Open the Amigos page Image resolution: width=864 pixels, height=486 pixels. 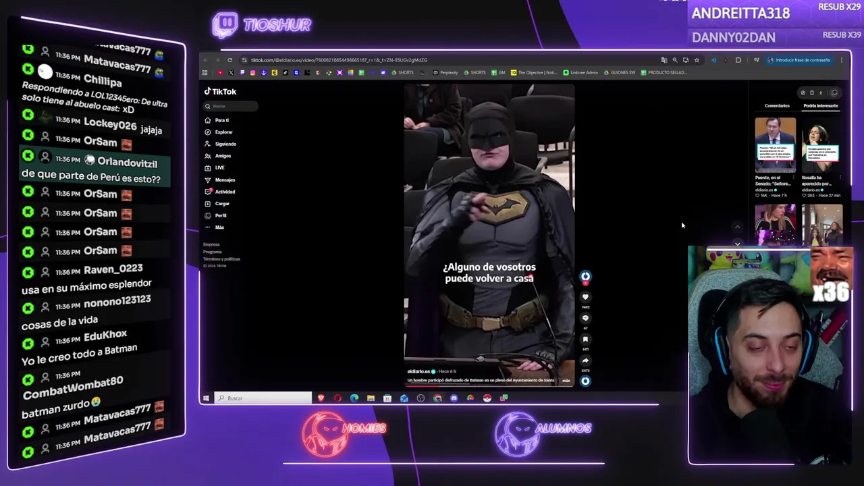[x=218, y=156]
